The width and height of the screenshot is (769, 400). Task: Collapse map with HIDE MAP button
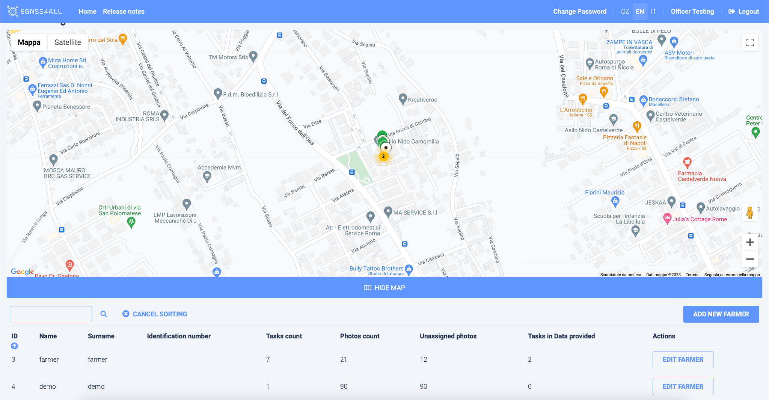pos(384,288)
